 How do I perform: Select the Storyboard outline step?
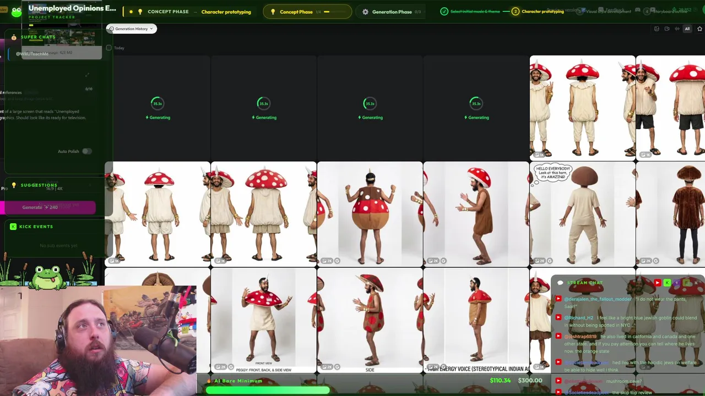(x=665, y=12)
